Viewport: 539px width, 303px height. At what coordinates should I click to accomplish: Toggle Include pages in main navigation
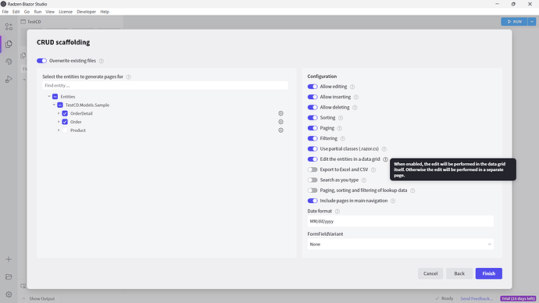[312, 201]
